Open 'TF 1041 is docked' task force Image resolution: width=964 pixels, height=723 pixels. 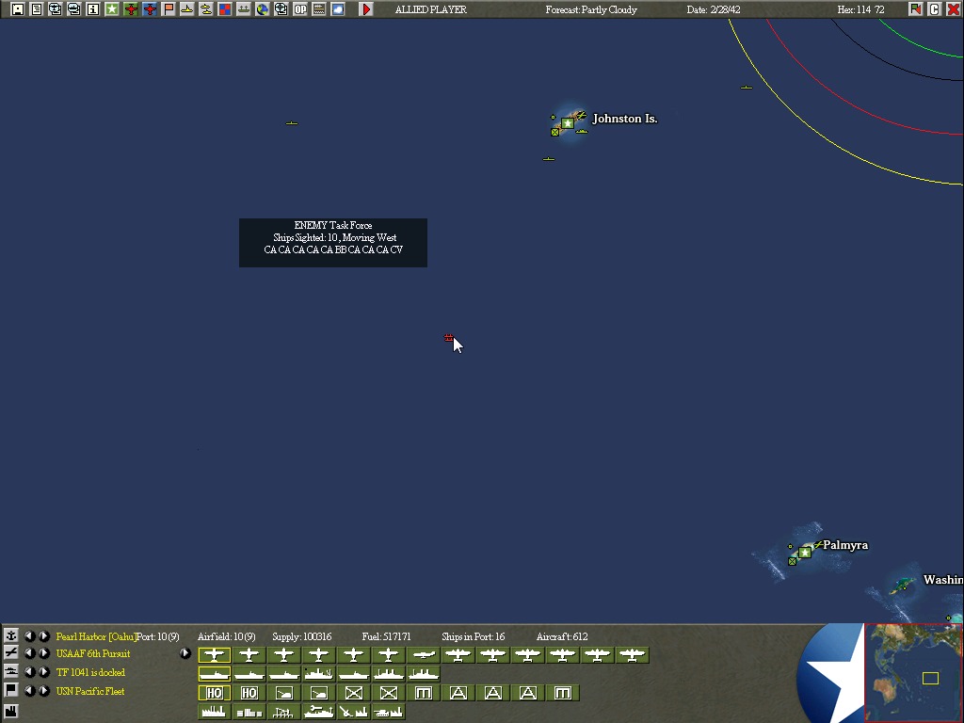tap(90, 672)
